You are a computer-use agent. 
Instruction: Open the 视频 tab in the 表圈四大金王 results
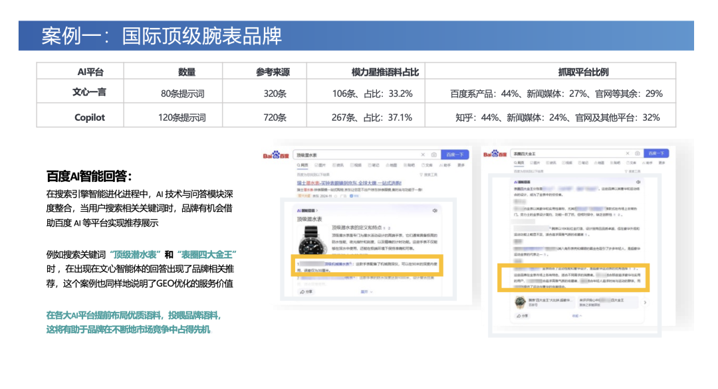(567, 163)
